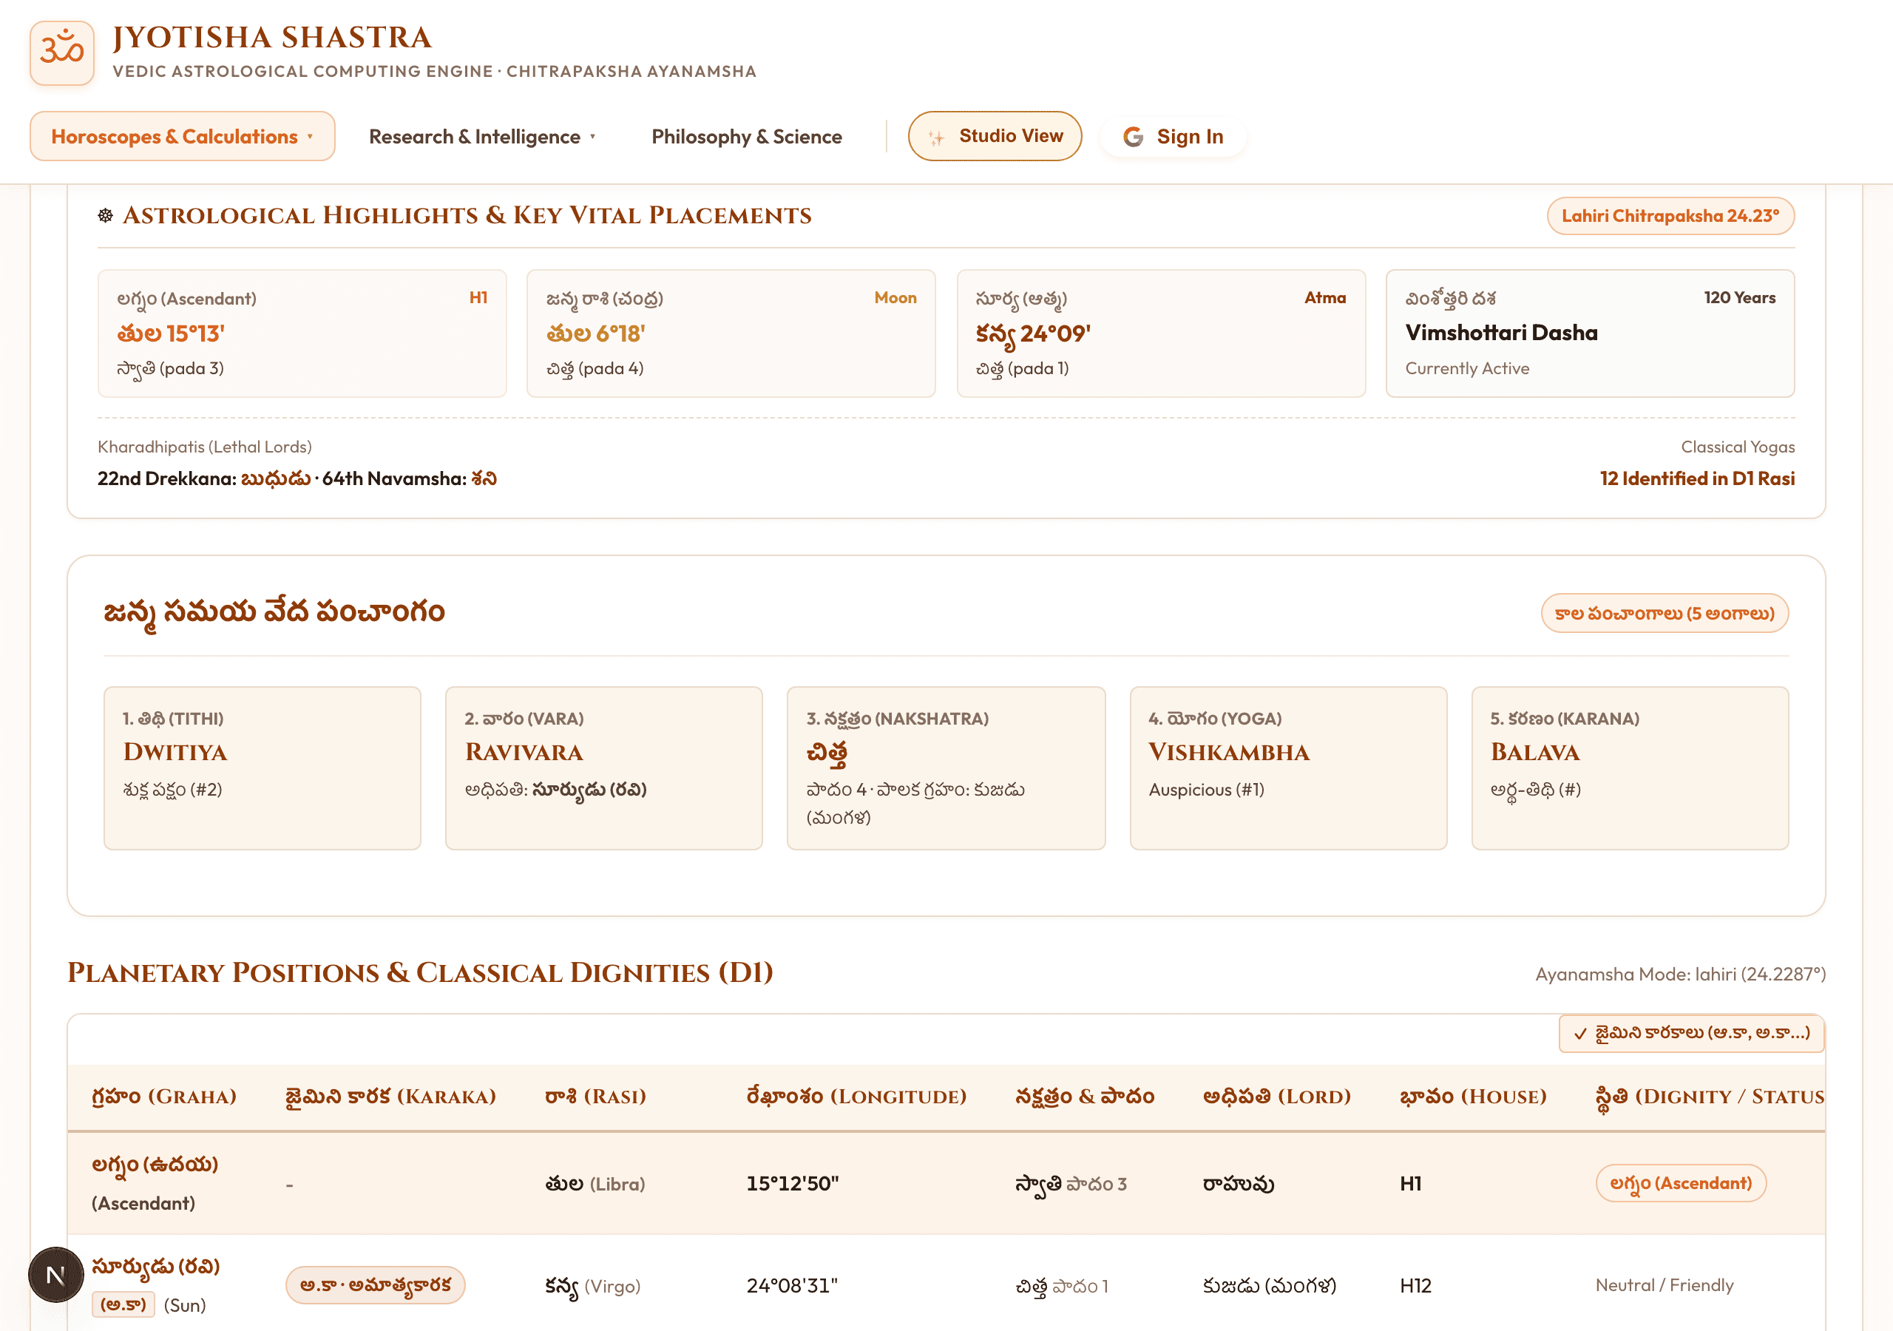The image size is (1893, 1331).
Task: Click the Lahiri Chitrapaksha 24.23° badge
Action: [1670, 216]
